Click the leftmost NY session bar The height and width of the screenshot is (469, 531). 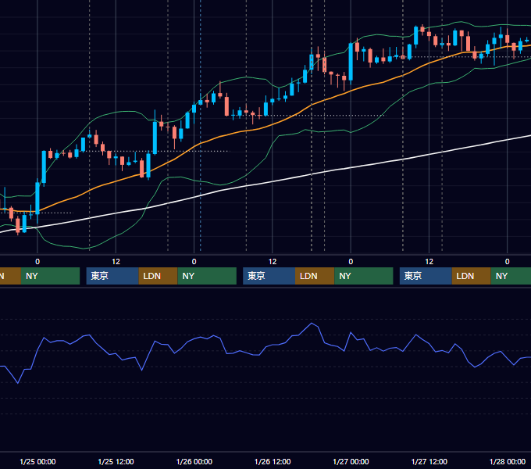click(x=50, y=276)
